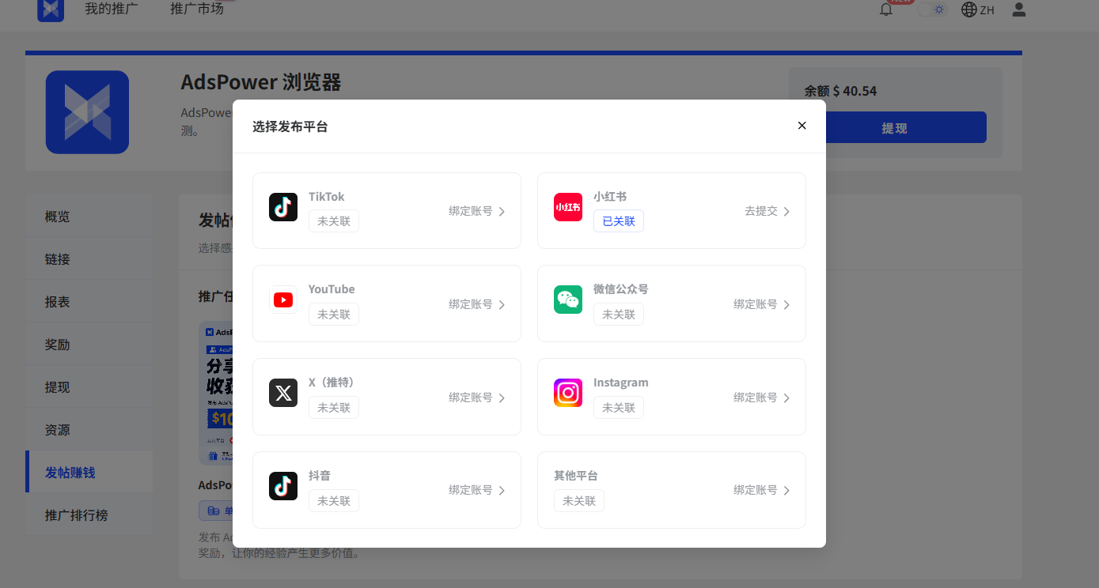Close the 选择发布平台 dialog

click(x=802, y=126)
